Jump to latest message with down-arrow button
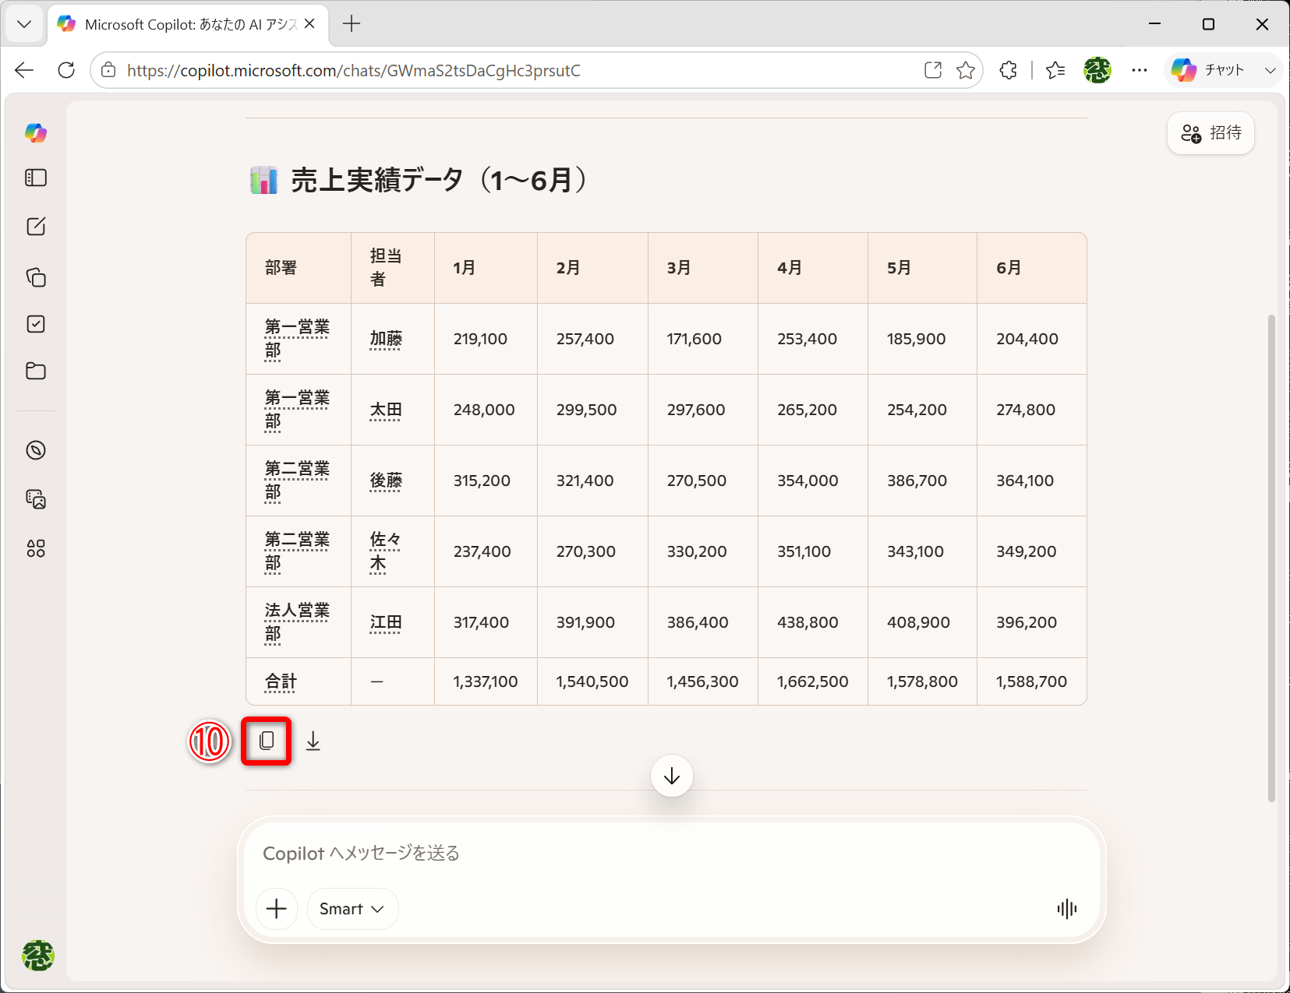1290x993 pixels. click(672, 776)
